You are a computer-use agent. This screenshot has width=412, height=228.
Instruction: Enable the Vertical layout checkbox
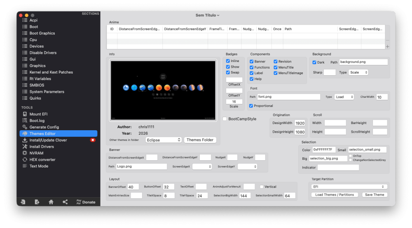click(x=262, y=187)
